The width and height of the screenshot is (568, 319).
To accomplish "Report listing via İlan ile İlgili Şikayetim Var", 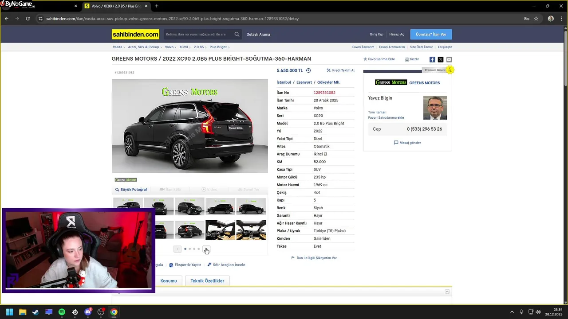I will [x=314, y=258].
